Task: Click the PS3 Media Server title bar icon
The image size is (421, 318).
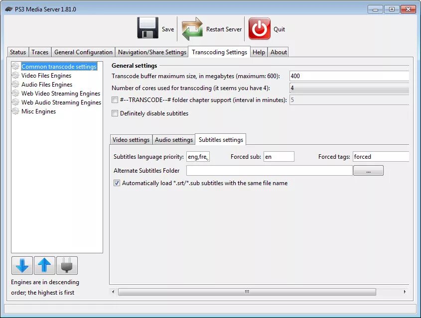Action: coord(8,9)
